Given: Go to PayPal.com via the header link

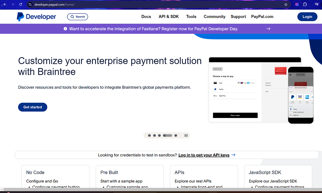Looking at the screenshot, I should click(262, 16).
